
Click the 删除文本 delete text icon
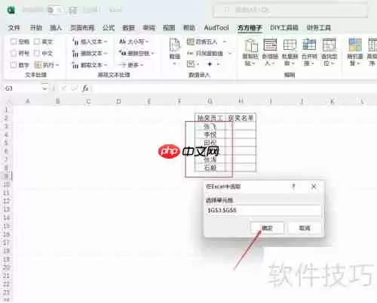[75, 54]
